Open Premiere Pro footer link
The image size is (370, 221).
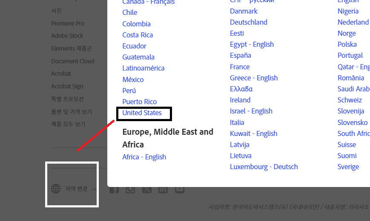(68, 23)
